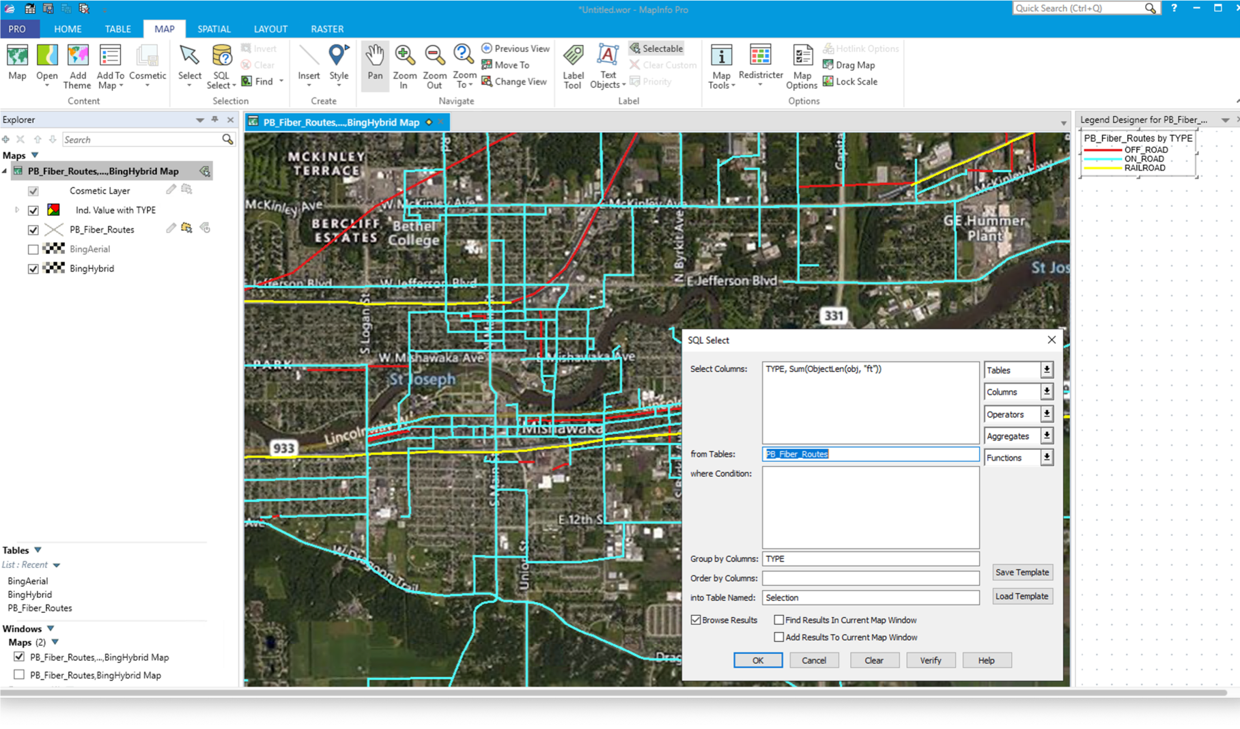Click the Change View command
This screenshot has width=1240, height=729.
click(514, 81)
